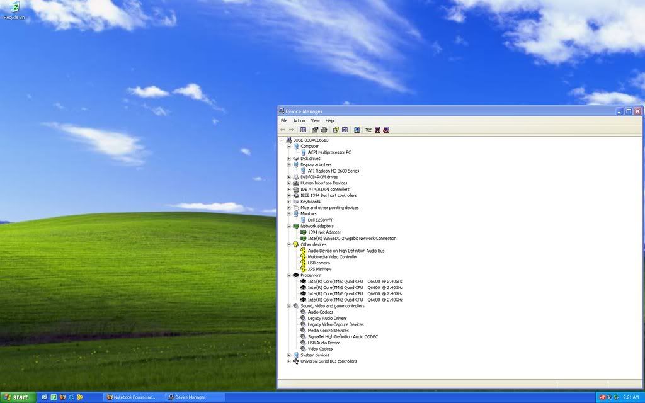
Task: Select the USB camera entry
Action: (x=319, y=263)
